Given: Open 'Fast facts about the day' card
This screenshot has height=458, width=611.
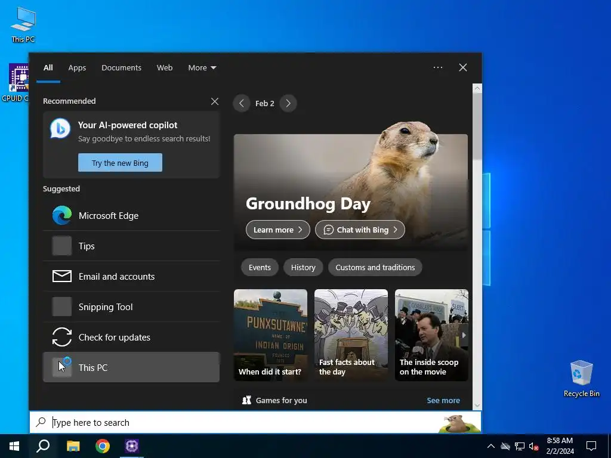Looking at the screenshot, I should 351,335.
